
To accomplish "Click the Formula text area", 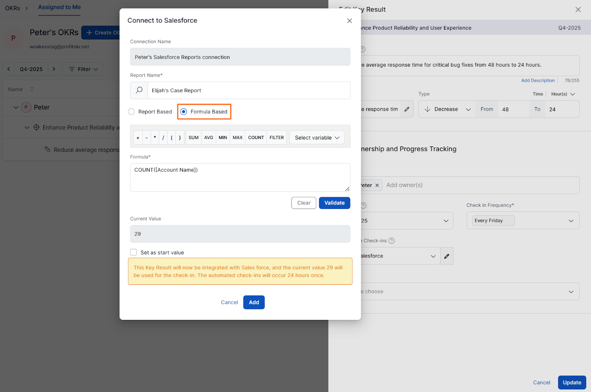I will (x=240, y=178).
